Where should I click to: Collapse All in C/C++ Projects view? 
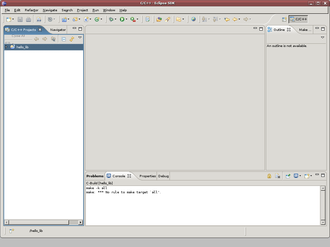(64, 39)
